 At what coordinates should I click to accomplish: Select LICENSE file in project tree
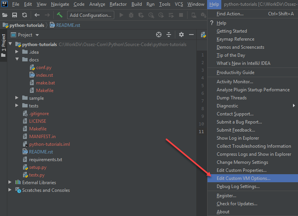pos(38,121)
